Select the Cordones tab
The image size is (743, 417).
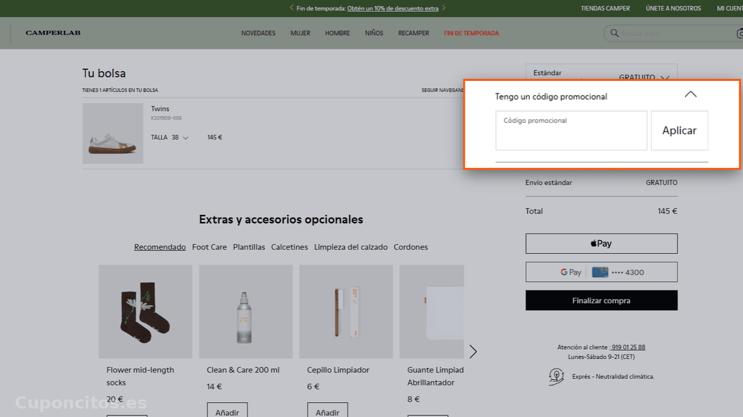[x=411, y=247]
